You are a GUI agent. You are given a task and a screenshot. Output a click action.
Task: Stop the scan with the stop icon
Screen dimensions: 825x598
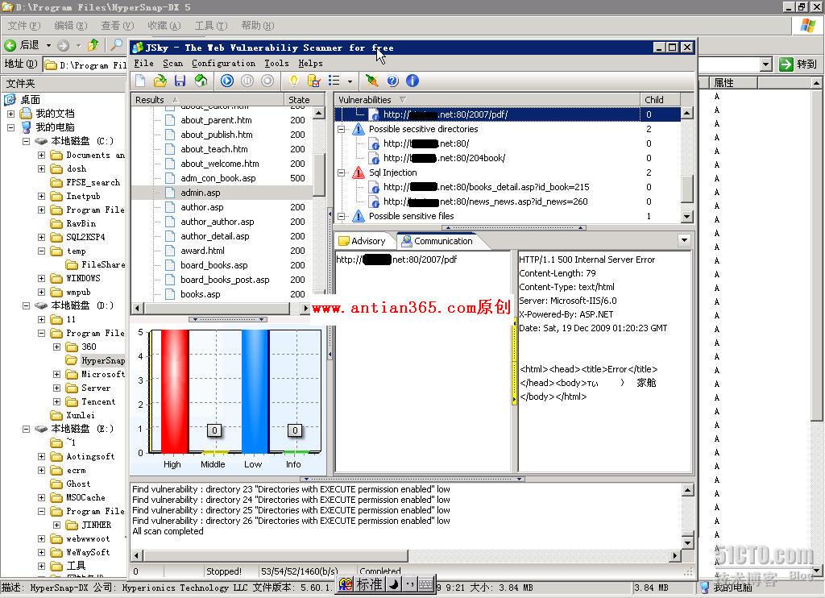(267, 81)
